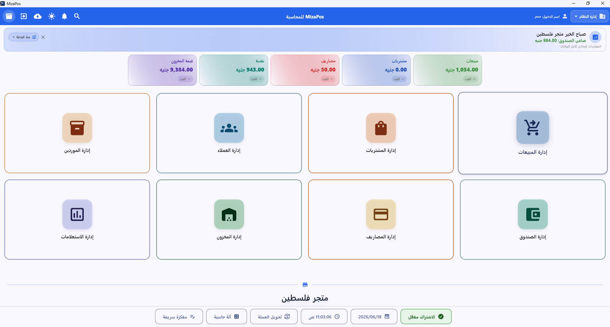The width and height of the screenshot is (610, 327).
Task: Open the chart icon إدارة الاستعلامات
Action: (x=77, y=214)
